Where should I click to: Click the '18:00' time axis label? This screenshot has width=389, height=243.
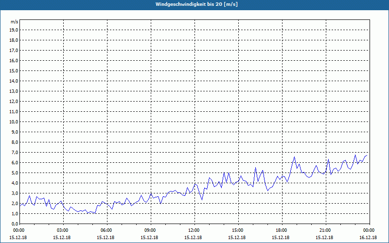pos(282,230)
